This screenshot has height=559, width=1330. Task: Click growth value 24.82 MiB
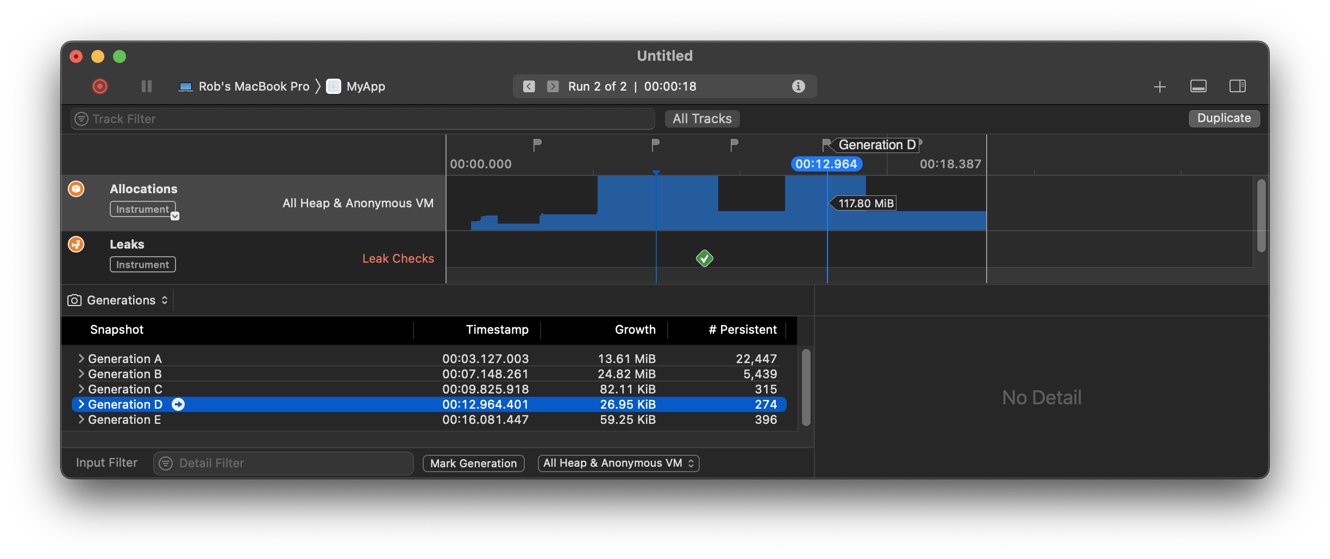tap(626, 374)
